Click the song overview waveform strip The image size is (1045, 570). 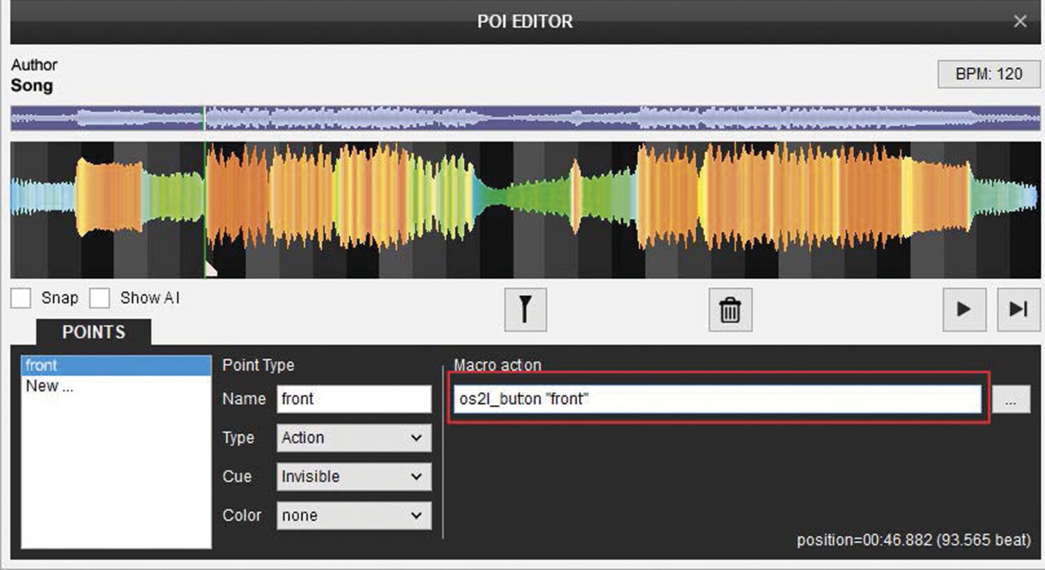click(525, 118)
